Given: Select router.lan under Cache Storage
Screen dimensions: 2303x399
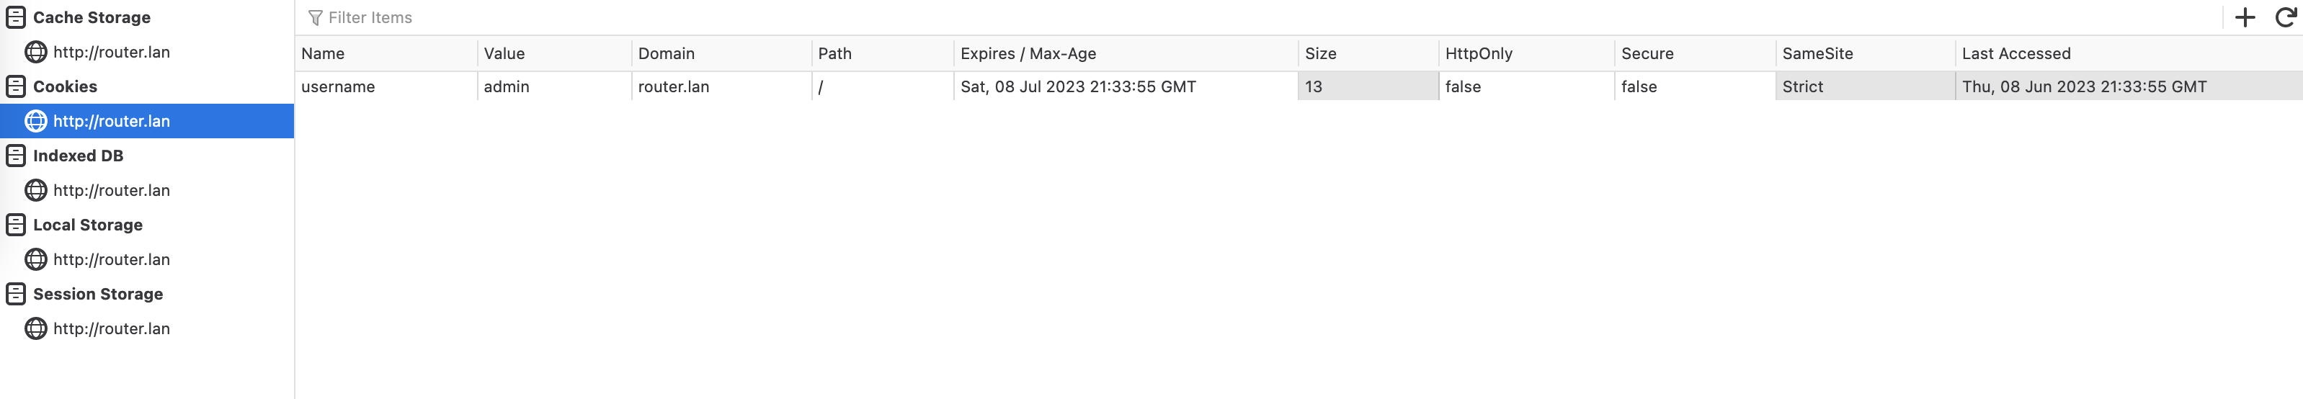Looking at the screenshot, I should coord(111,52).
